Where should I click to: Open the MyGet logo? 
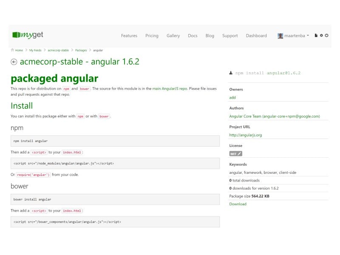click(x=28, y=35)
